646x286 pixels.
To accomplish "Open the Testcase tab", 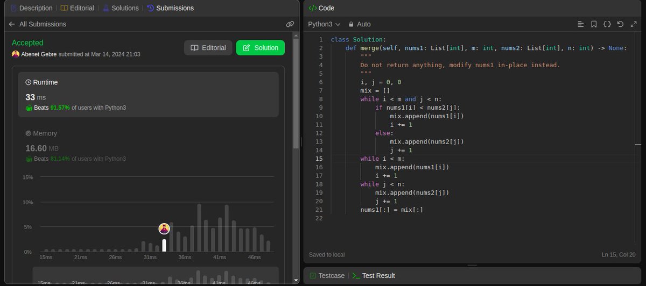I will coord(327,275).
